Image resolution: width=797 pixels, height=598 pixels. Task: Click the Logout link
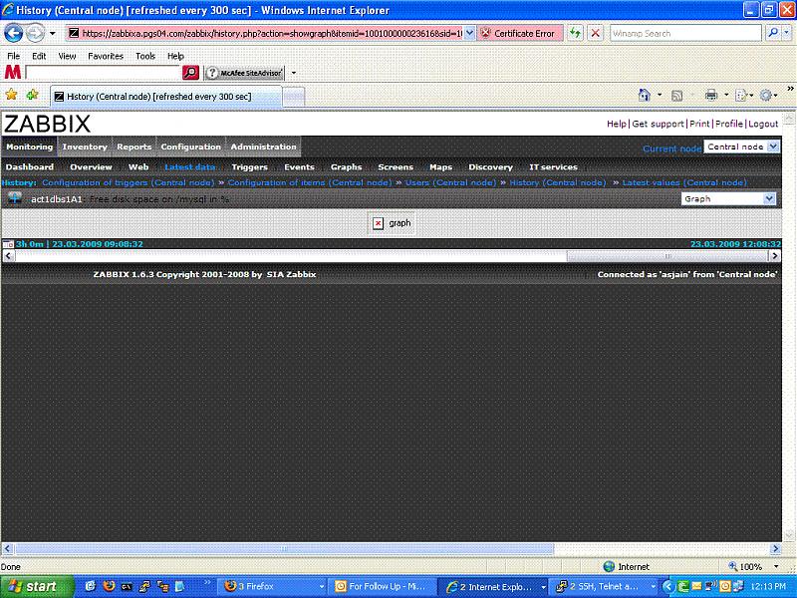coord(763,124)
